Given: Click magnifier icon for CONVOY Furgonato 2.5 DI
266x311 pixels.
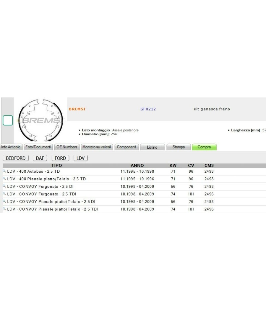Looking at the screenshot, I should coord(4,186).
